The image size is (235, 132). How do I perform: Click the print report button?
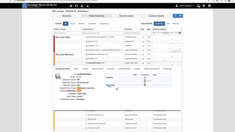180,16
